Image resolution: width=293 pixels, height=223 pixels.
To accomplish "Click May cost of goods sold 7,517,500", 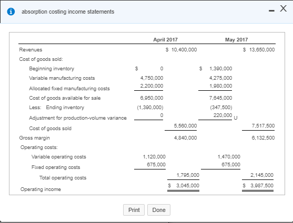I will 263,126.
